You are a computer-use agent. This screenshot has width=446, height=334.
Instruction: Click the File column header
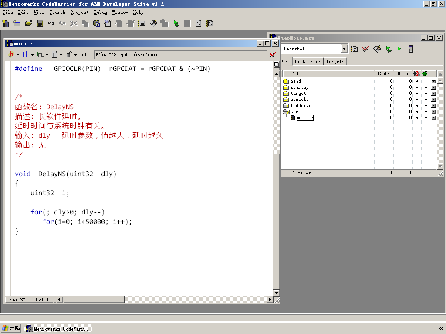(x=328, y=73)
